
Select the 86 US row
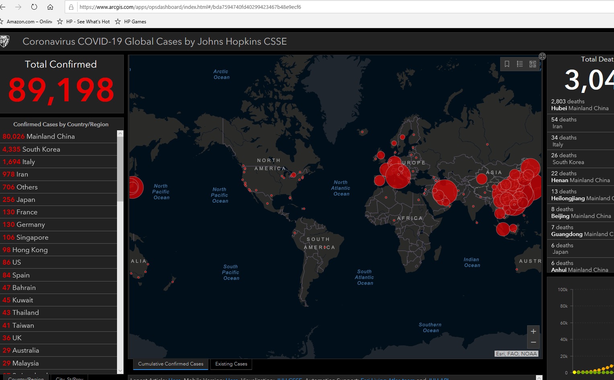[x=59, y=262]
